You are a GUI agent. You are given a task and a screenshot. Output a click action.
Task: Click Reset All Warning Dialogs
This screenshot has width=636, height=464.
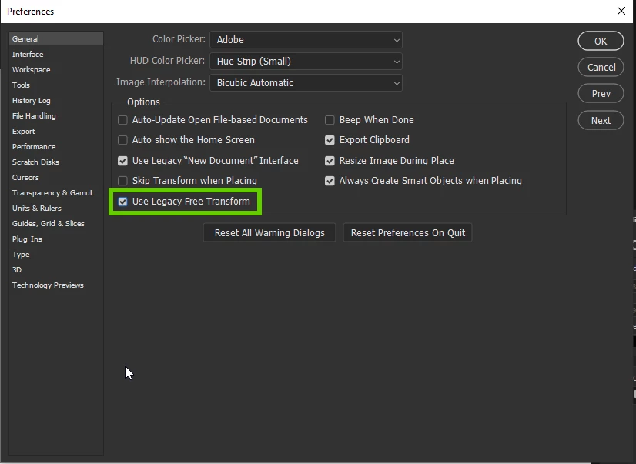(269, 232)
